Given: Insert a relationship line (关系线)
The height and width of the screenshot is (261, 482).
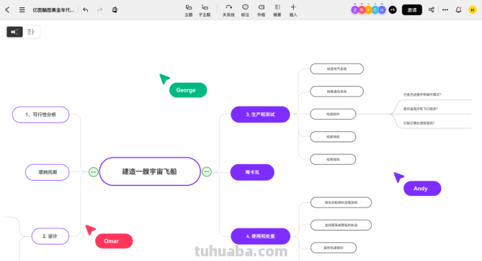Looking at the screenshot, I should 228,11.
